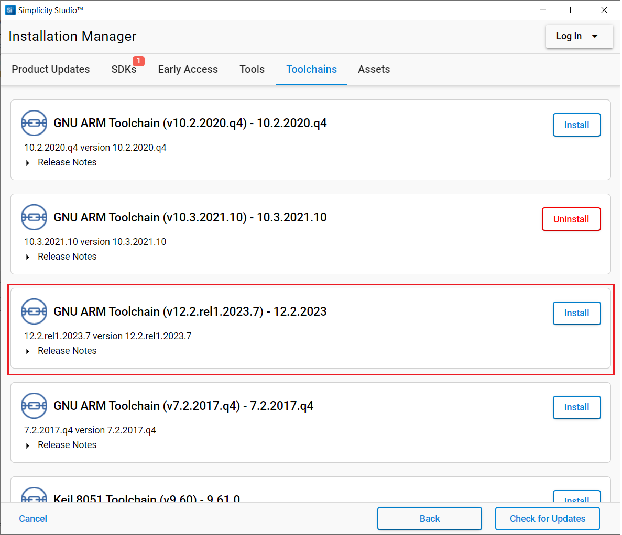Click the GNU ARM Toolchain v7.2.2017 icon

(34, 406)
